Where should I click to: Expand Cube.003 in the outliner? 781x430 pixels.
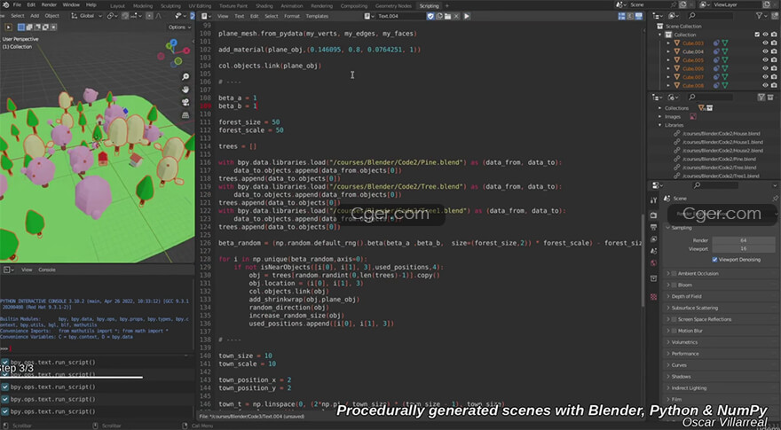pos(668,43)
